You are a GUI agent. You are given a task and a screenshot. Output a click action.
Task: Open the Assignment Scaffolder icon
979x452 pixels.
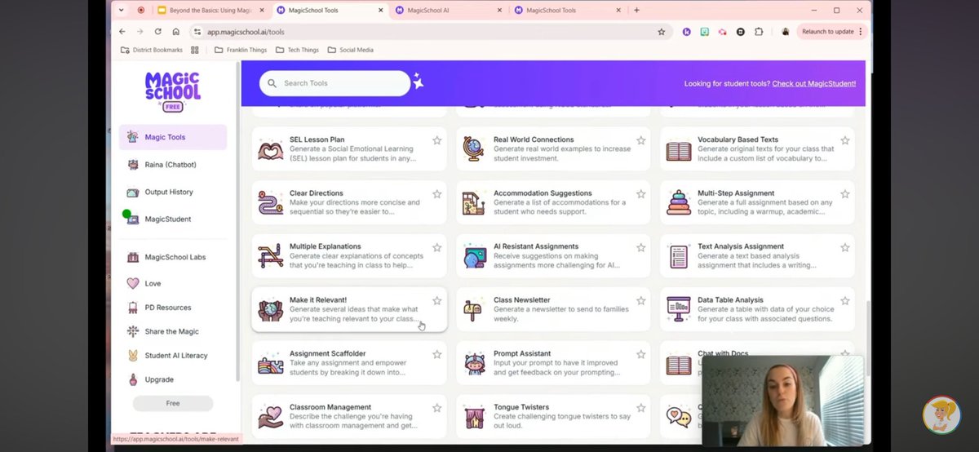coord(271,364)
